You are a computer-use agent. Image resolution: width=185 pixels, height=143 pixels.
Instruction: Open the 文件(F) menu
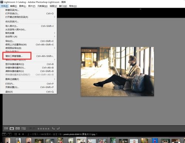coord(4,6)
